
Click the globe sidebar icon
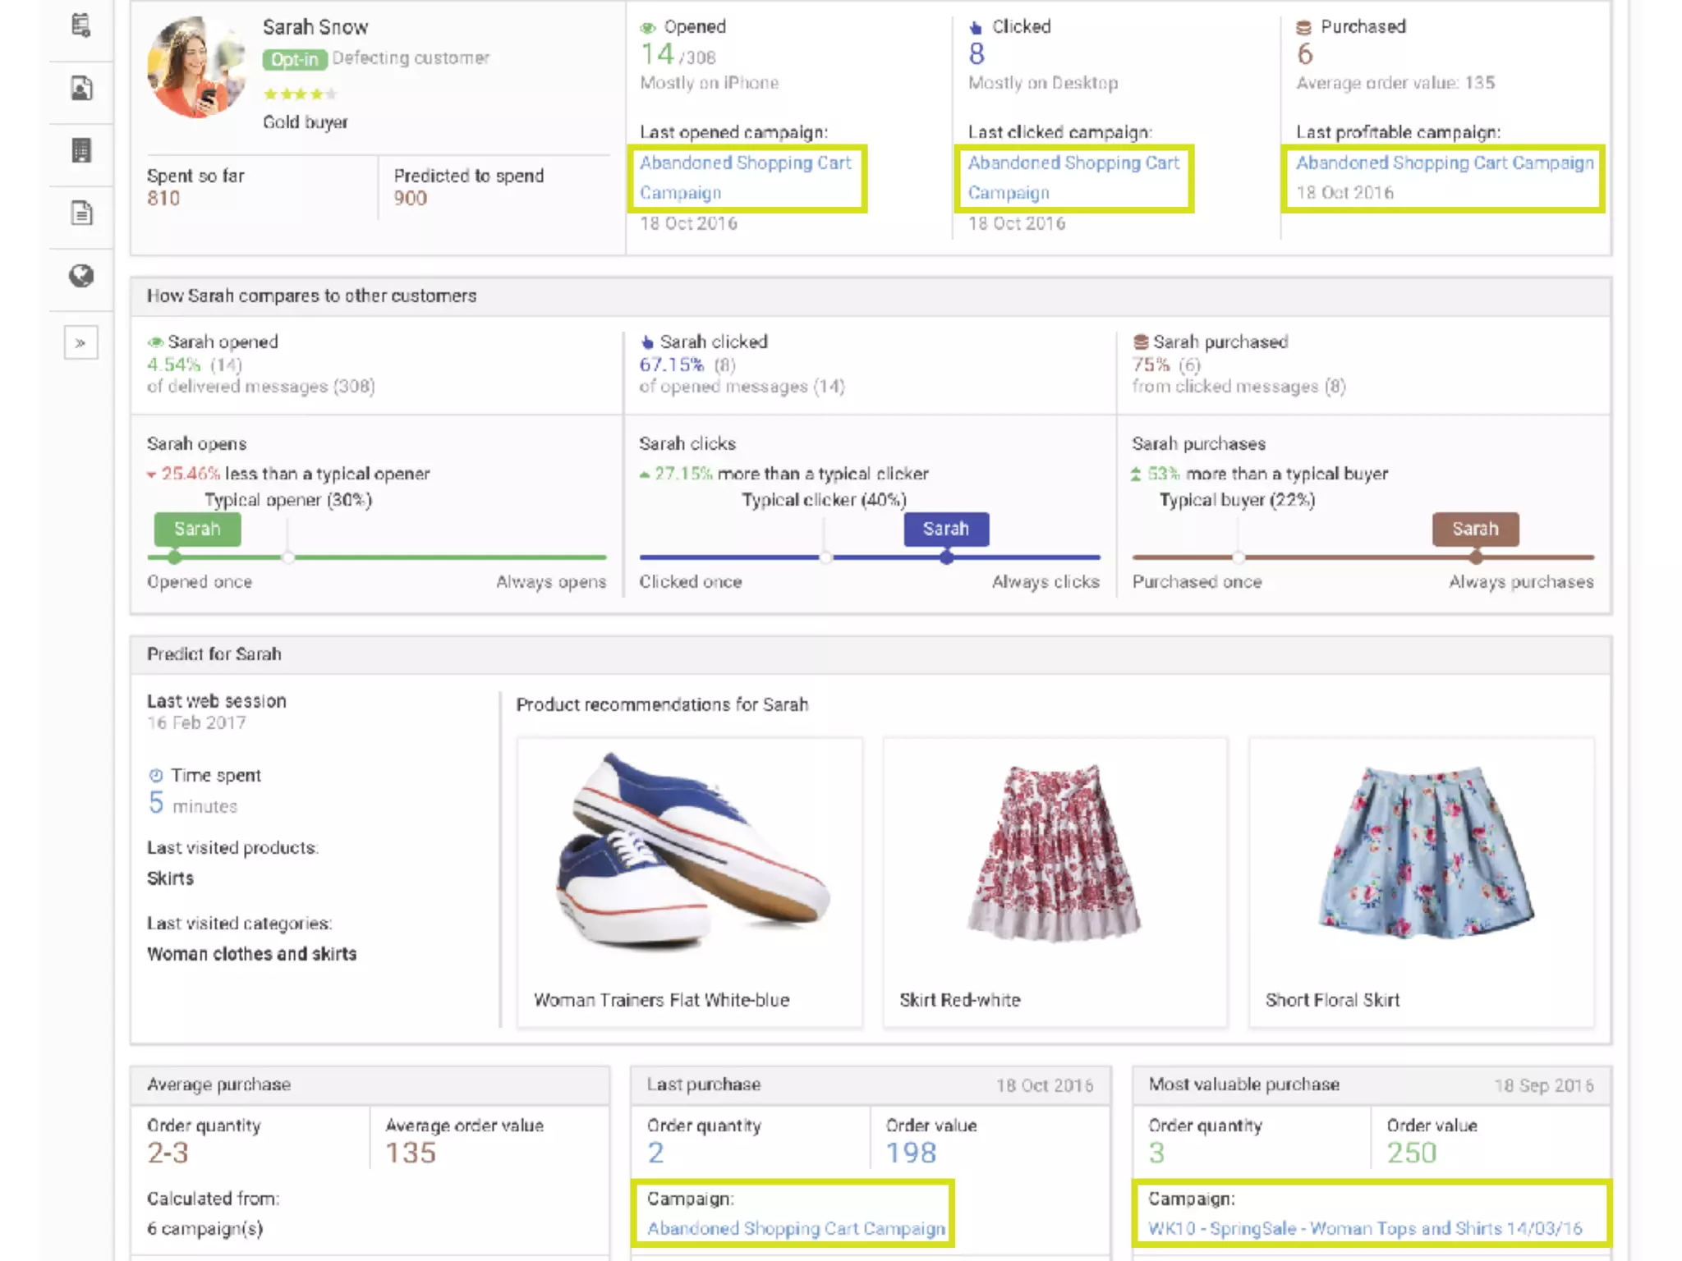point(80,276)
